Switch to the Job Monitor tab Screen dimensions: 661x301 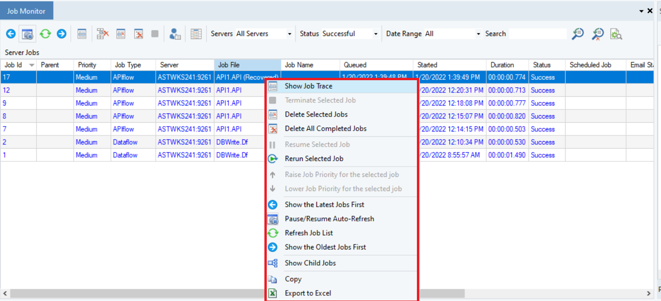pos(26,11)
